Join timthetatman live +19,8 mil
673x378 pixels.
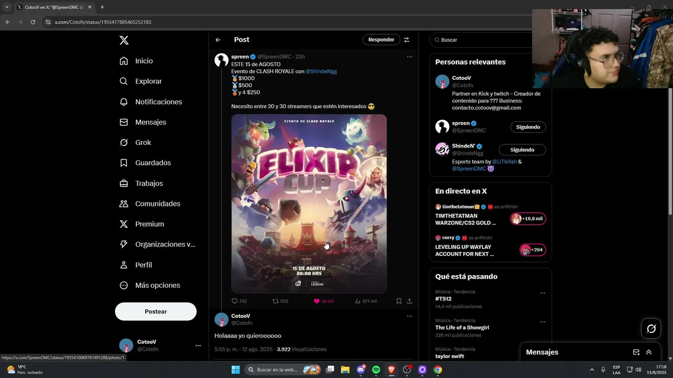528,219
